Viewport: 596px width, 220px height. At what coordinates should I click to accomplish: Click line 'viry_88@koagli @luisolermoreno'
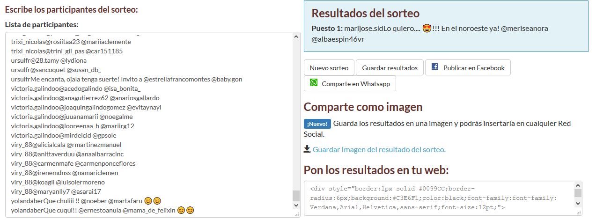(x=58, y=182)
